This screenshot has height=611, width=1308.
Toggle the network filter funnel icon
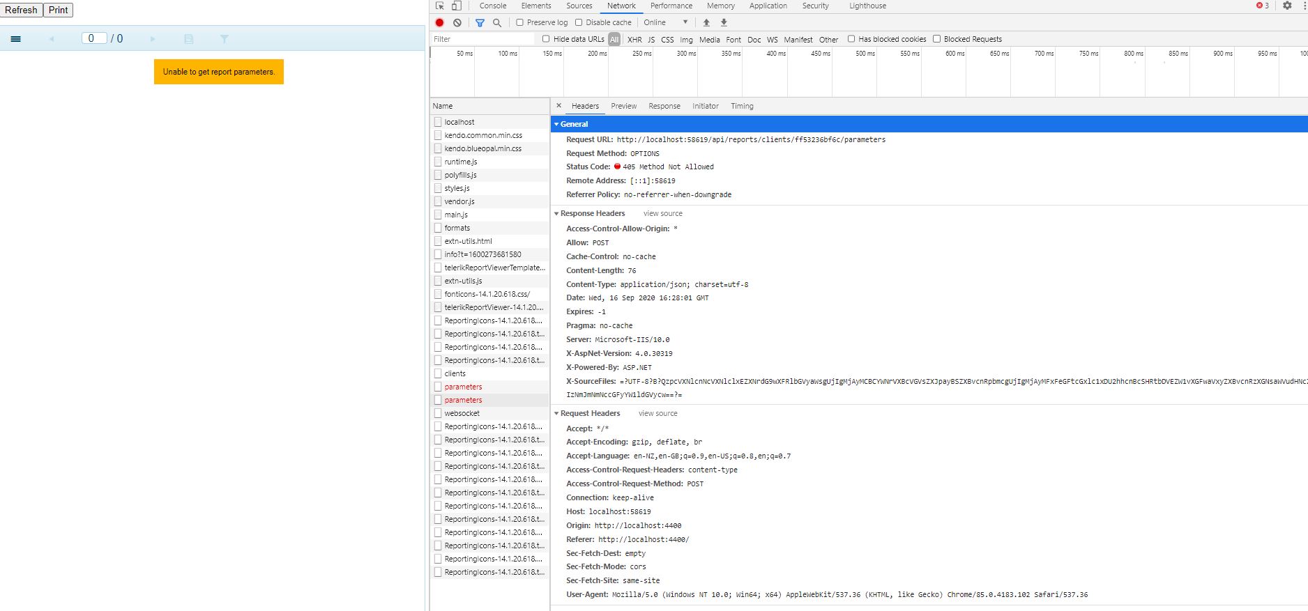[480, 22]
